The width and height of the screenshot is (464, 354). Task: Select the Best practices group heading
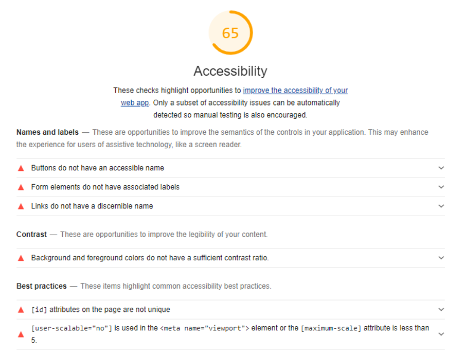click(x=42, y=286)
